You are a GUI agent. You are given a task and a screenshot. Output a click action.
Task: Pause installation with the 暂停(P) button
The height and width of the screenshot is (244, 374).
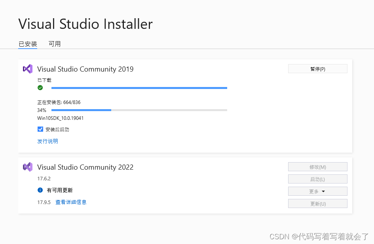pos(318,69)
